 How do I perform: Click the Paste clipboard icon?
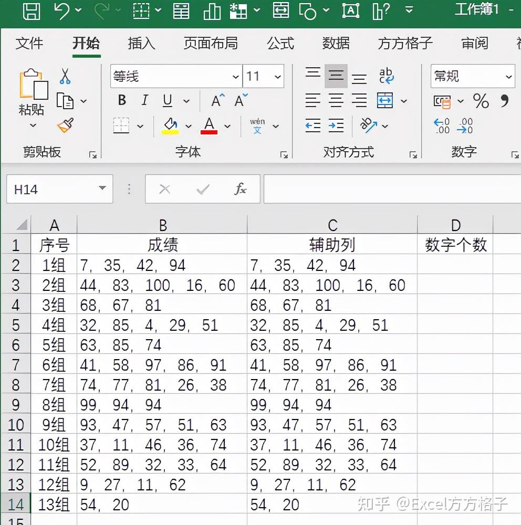tap(34, 84)
